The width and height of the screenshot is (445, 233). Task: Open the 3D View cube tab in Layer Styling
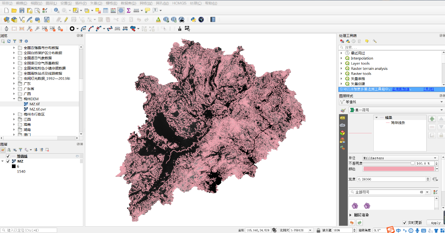point(342,133)
